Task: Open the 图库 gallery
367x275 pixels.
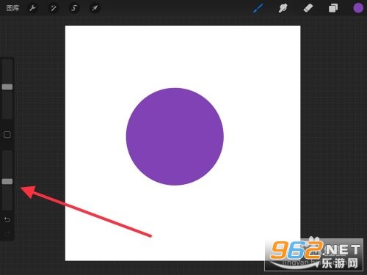Action: pos(12,8)
